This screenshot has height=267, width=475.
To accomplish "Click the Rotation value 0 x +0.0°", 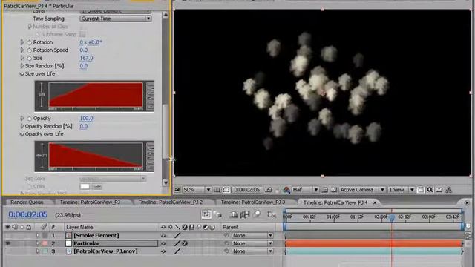I will (x=91, y=42).
